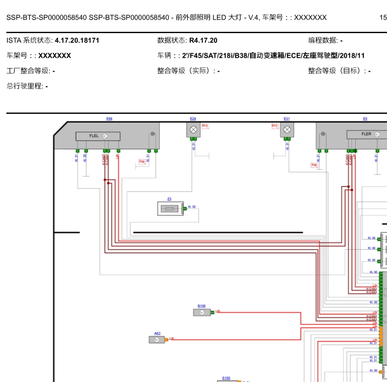Click the K-CAN3 labels under FLER

click(349, 160)
